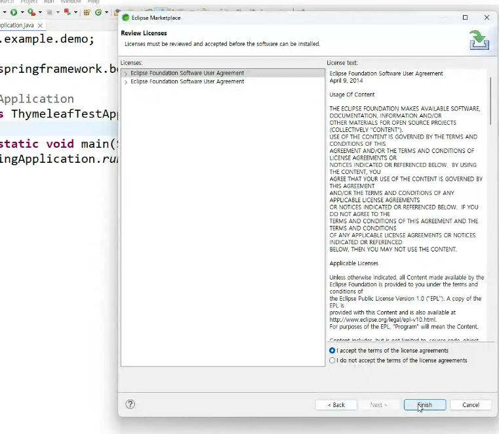This screenshot has width=499, height=434.
Task: Click the gray Stop icon in Eclipse toolbar
Action: pos(49,12)
